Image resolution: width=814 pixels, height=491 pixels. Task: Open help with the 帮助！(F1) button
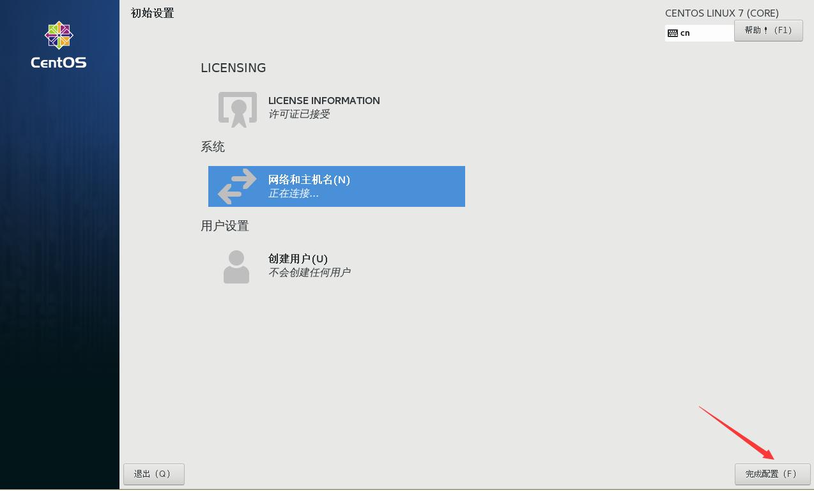pos(769,30)
